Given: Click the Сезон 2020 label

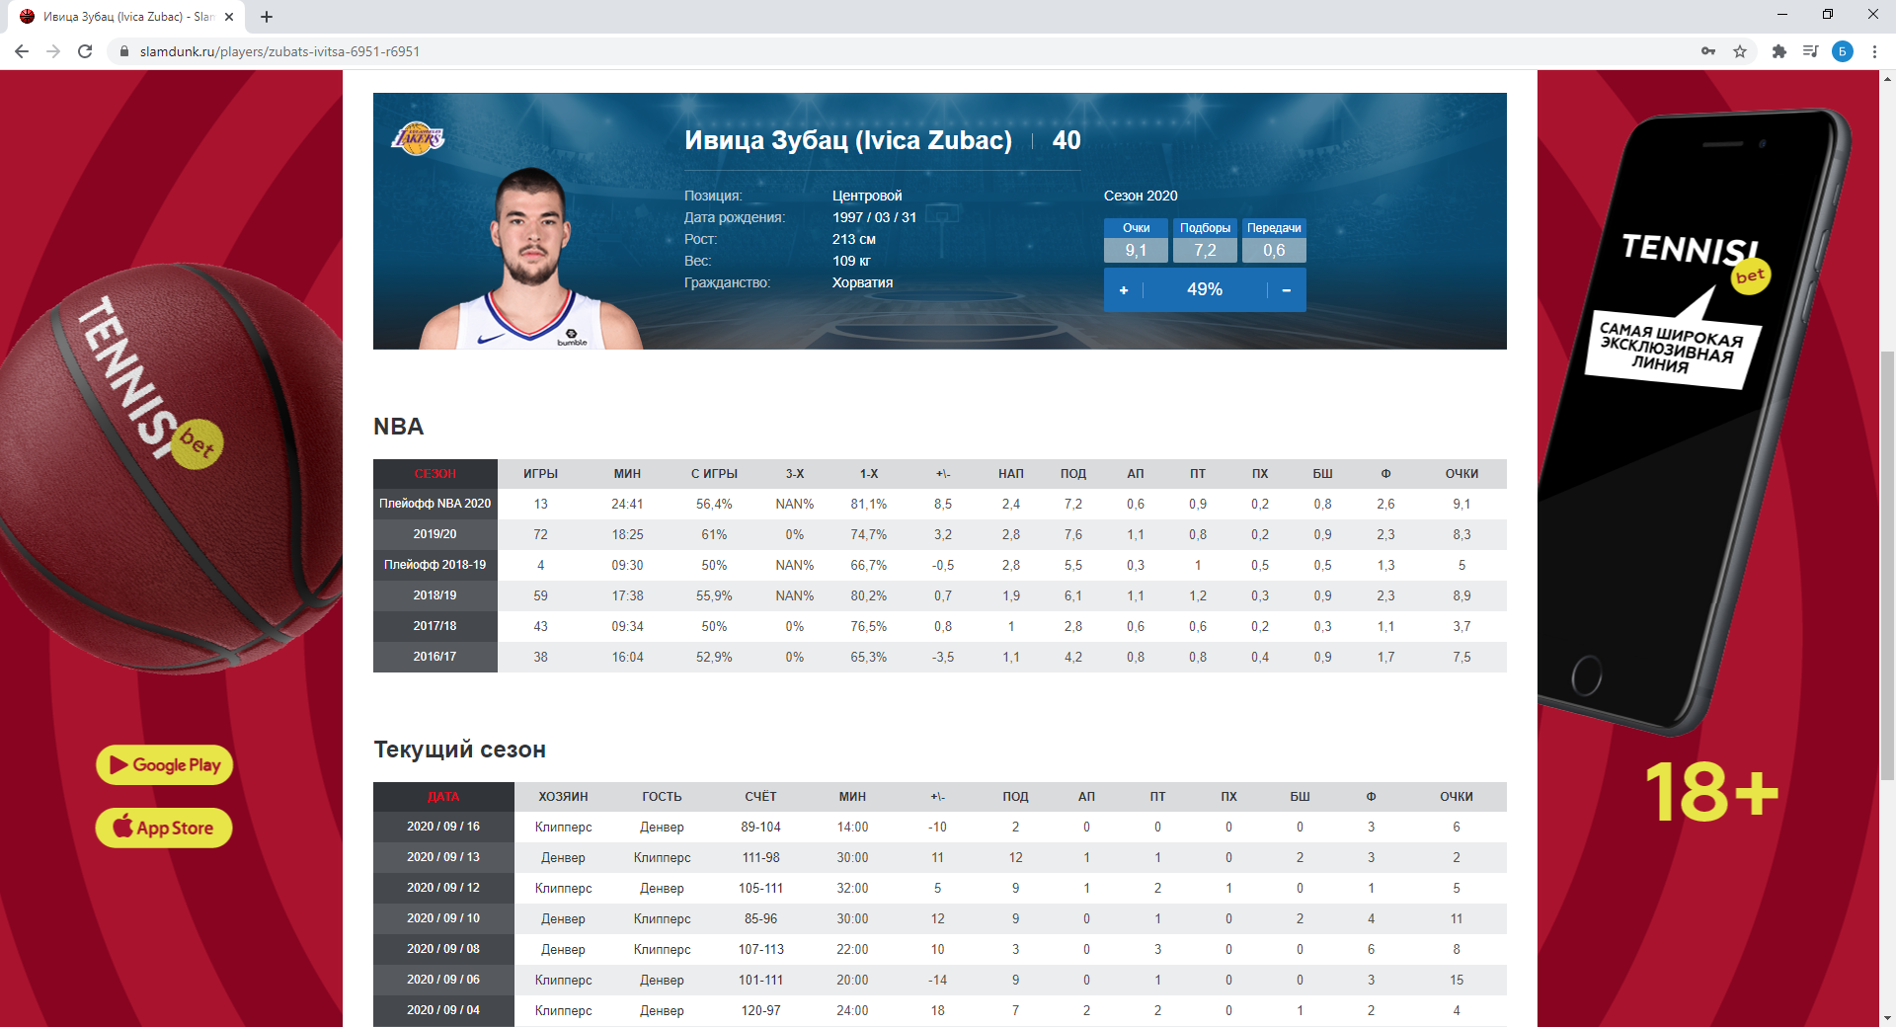Looking at the screenshot, I should coord(1141,196).
